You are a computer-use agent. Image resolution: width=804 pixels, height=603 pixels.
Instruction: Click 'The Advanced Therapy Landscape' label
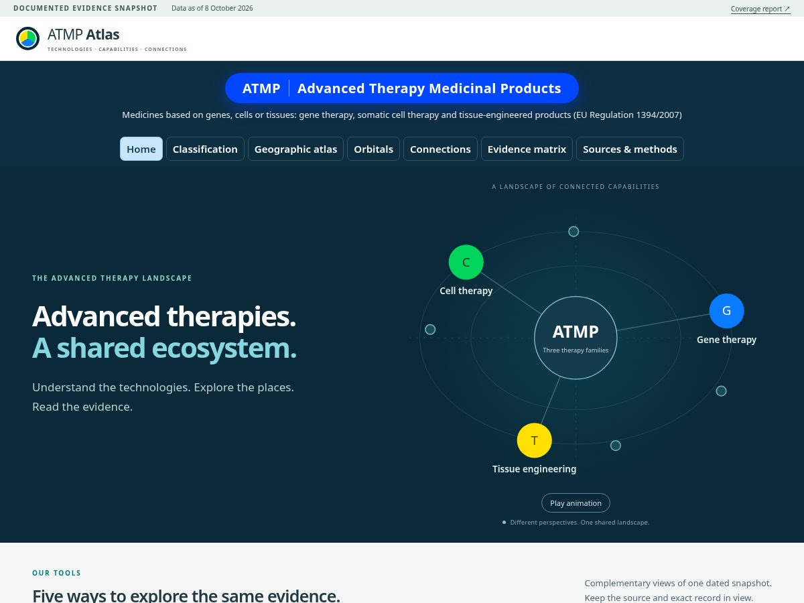pos(112,278)
